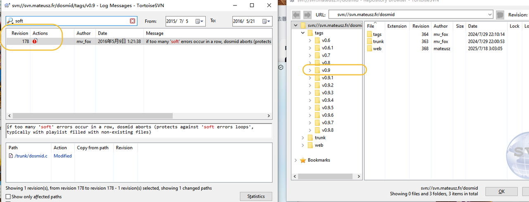Click the go button beside the URL box
This screenshot has width=529, height=202.
(500, 15)
